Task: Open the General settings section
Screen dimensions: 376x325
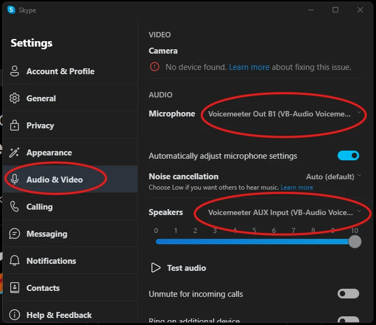Action: 70,98
